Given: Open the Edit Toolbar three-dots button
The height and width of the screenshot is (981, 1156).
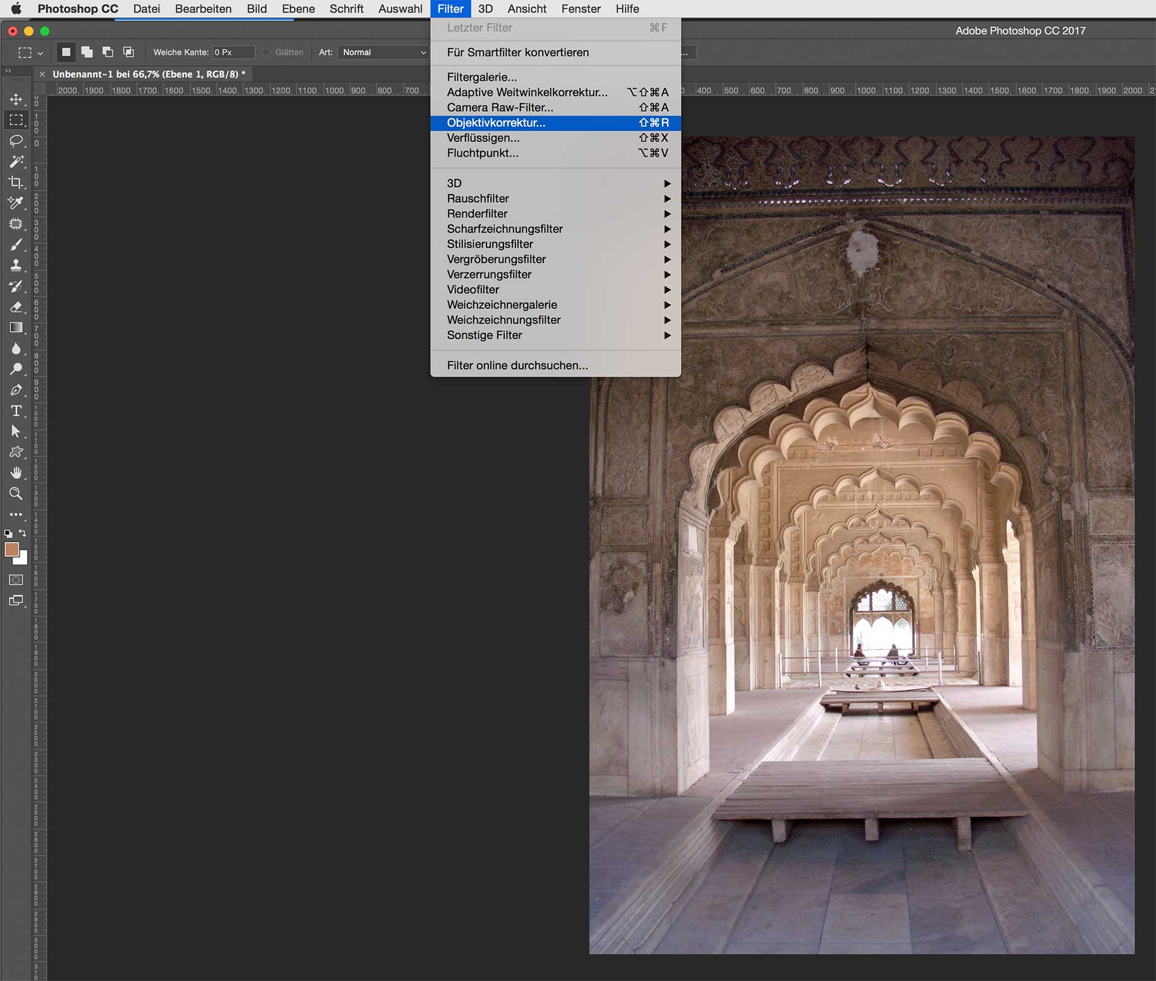Looking at the screenshot, I should tap(16, 514).
